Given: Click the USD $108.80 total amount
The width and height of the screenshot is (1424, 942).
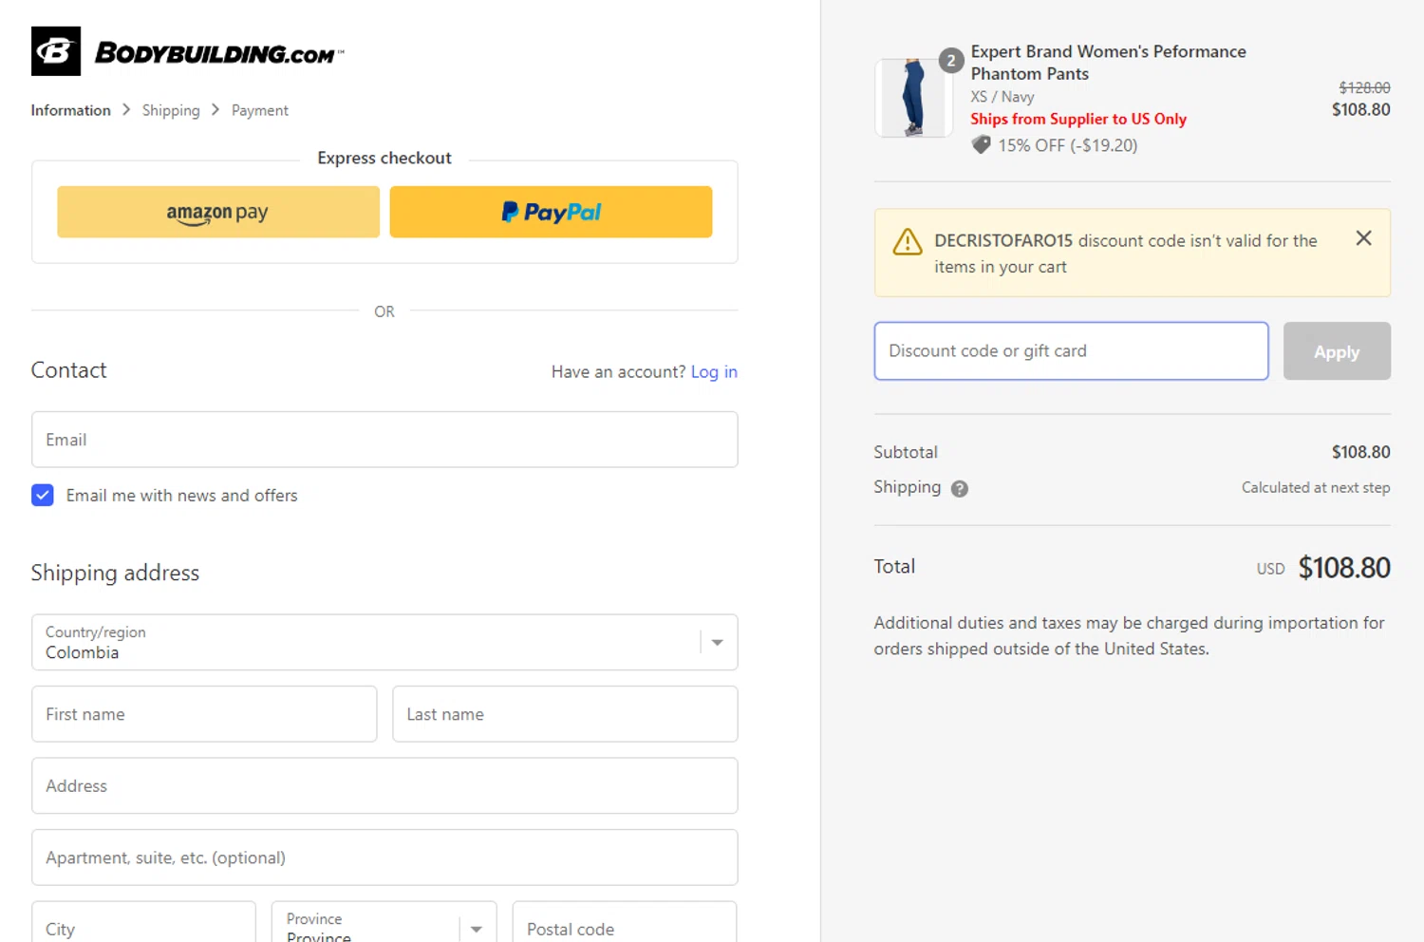Looking at the screenshot, I should [x=1323, y=568].
